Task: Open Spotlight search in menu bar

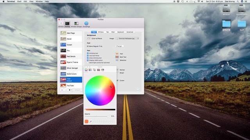Action: [x=238, y=2]
